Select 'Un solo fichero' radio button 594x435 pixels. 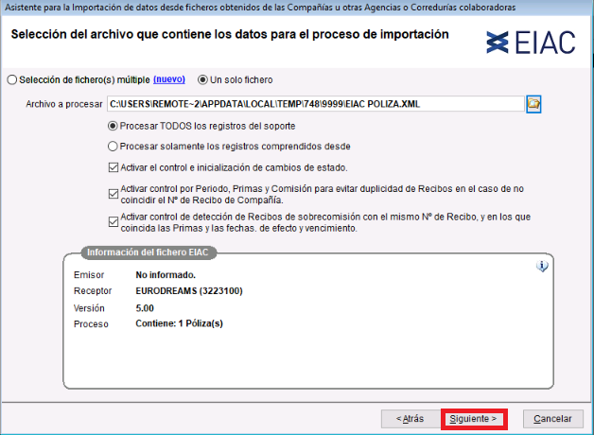[202, 79]
